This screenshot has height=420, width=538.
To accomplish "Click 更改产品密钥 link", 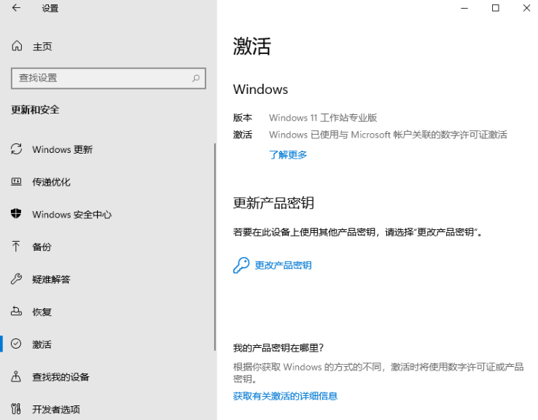I will 283,265.
